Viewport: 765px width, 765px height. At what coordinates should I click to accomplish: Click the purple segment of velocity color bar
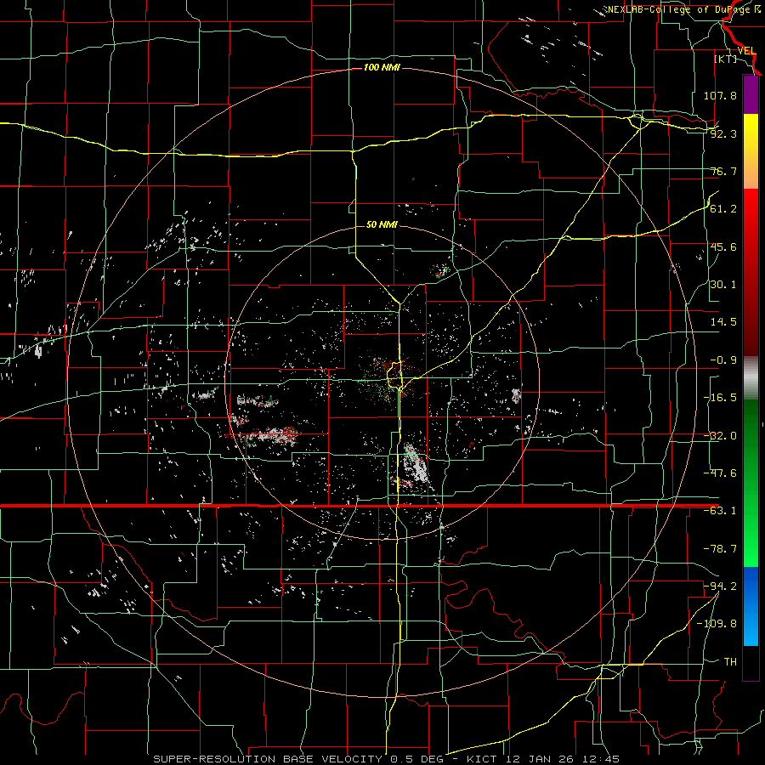(x=751, y=94)
